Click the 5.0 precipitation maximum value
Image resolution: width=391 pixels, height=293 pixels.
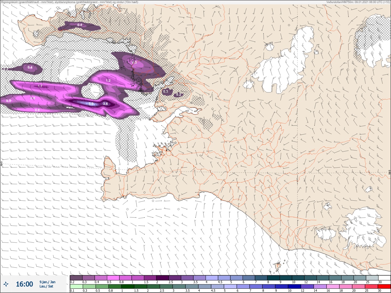91,104
